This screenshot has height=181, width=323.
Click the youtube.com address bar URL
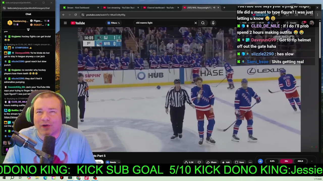point(105,15)
